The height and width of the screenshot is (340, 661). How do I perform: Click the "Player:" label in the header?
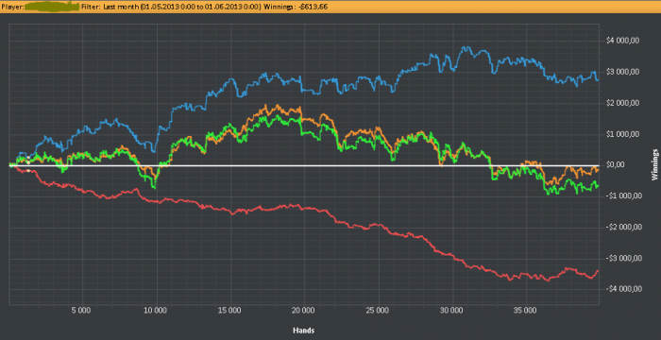pyautogui.click(x=11, y=8)
